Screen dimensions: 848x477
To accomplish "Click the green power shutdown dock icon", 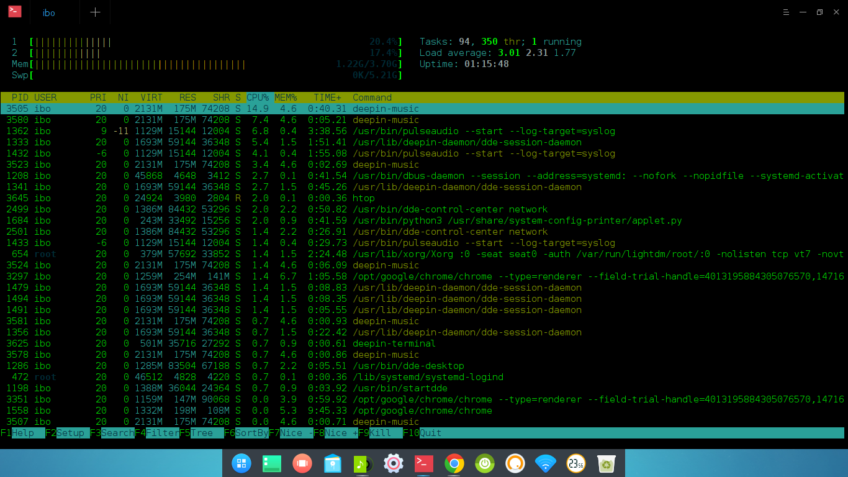I will click(485, 463).
